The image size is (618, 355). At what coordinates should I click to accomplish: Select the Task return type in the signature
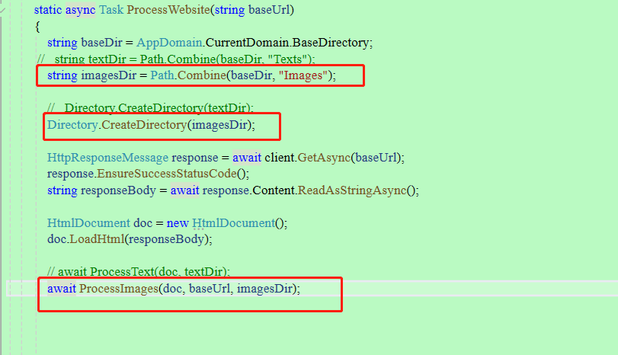[x=111, y=9]
